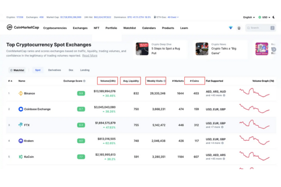Open the FTX exchange link
This screenshot has width=281, height=187.
(x=27, y=125)
